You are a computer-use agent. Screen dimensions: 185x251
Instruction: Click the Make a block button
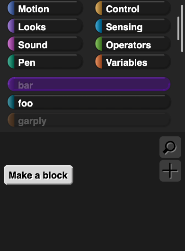click(x=38, y=175)
